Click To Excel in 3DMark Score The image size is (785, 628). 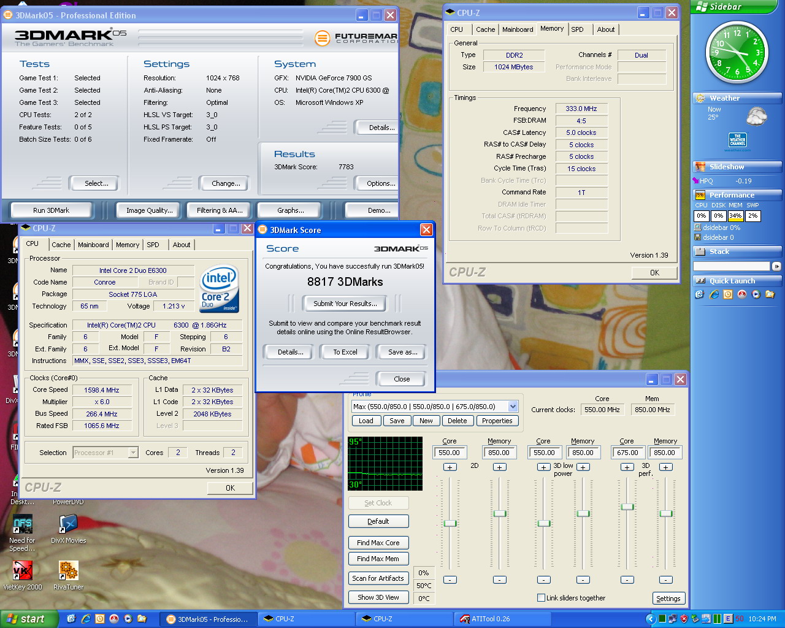click(345, 352)
